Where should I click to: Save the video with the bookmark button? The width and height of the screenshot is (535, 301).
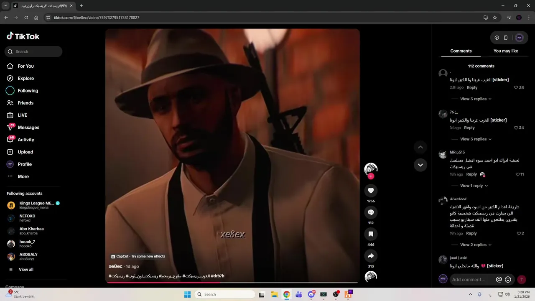click(x=371, y=234)
